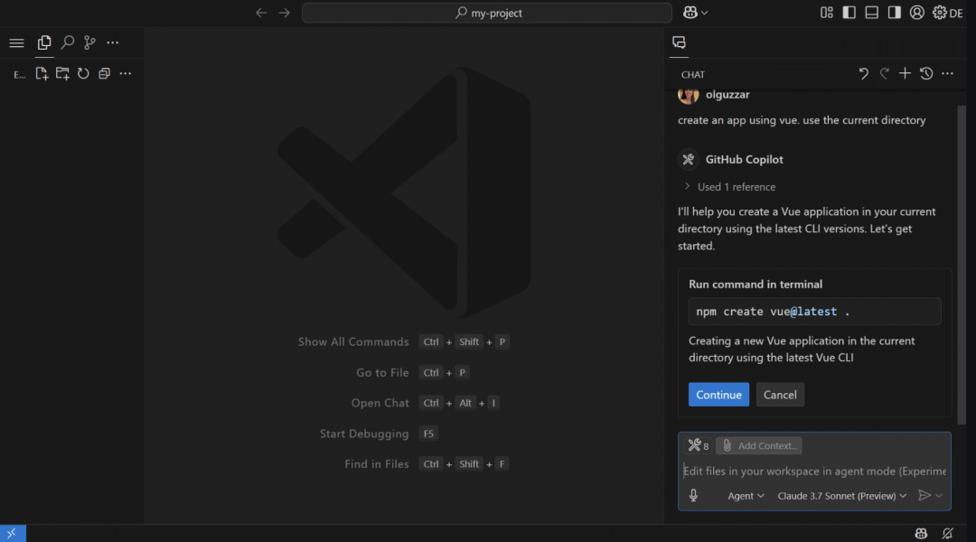976x542 pixels.
Task: Start a new chat session
Action: (905, 73)
